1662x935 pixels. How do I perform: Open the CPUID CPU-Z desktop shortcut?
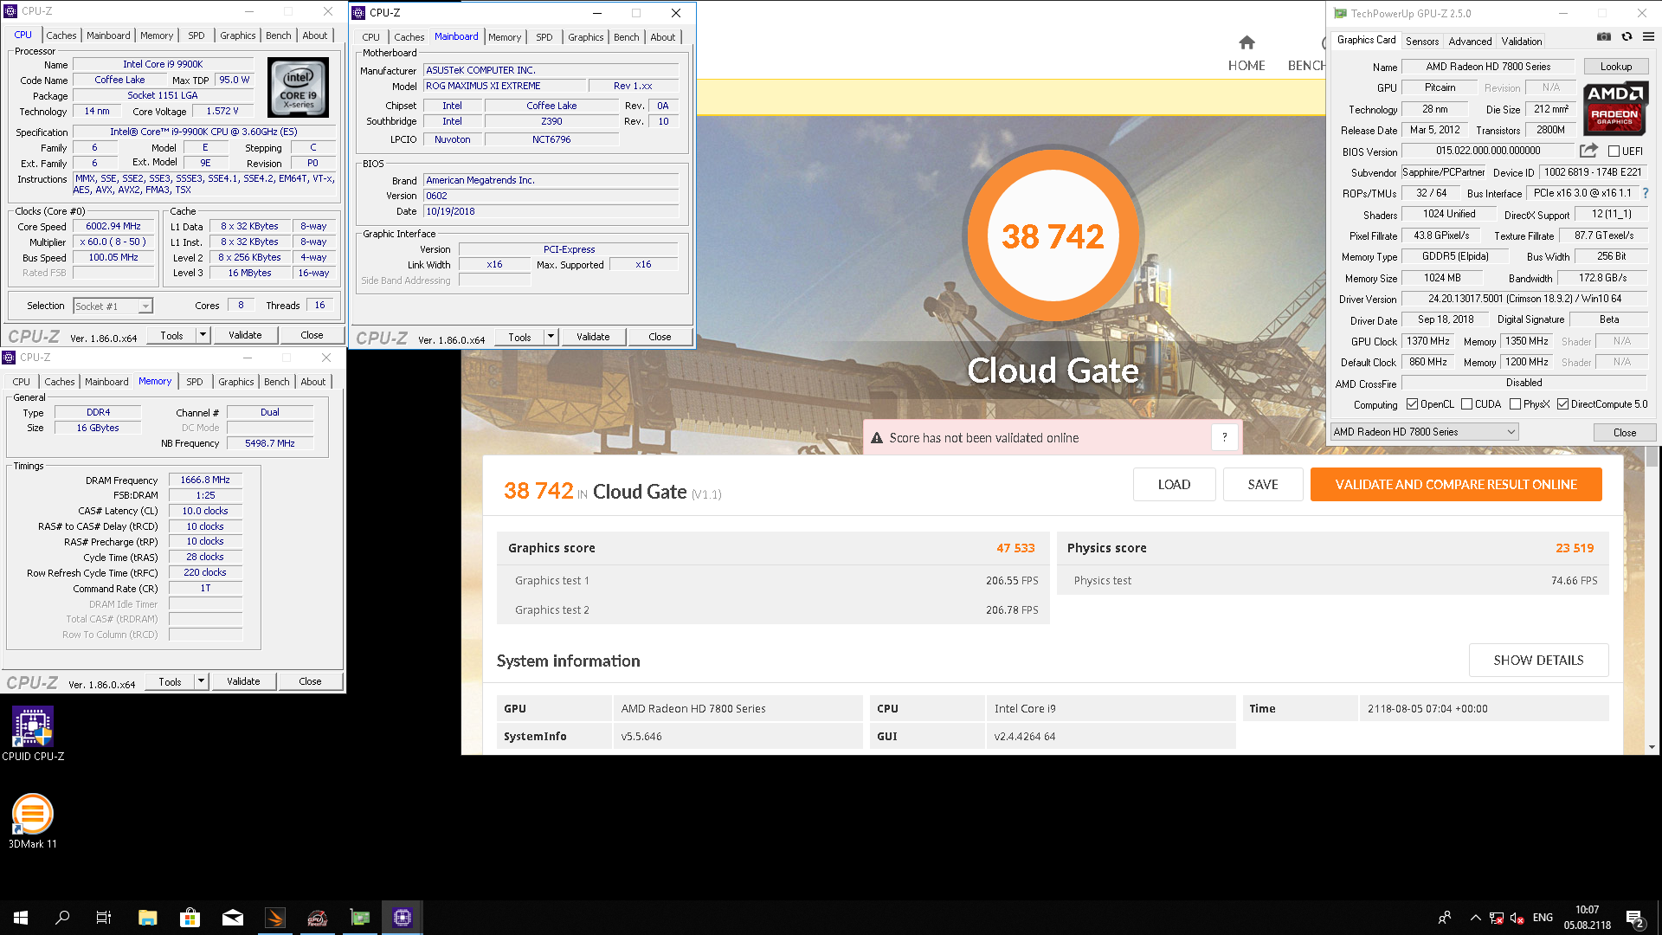[x=33, y=734]
